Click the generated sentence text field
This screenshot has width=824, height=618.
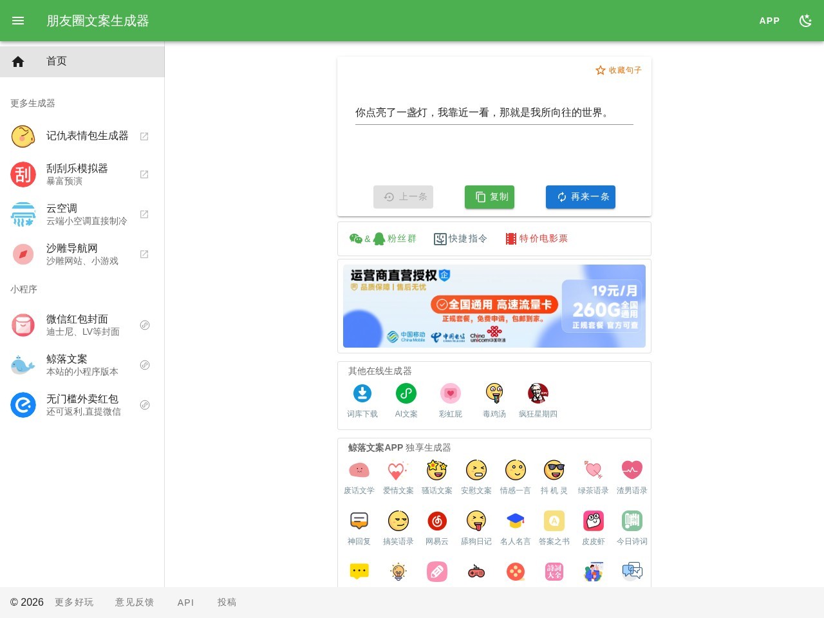click(494, 113)
